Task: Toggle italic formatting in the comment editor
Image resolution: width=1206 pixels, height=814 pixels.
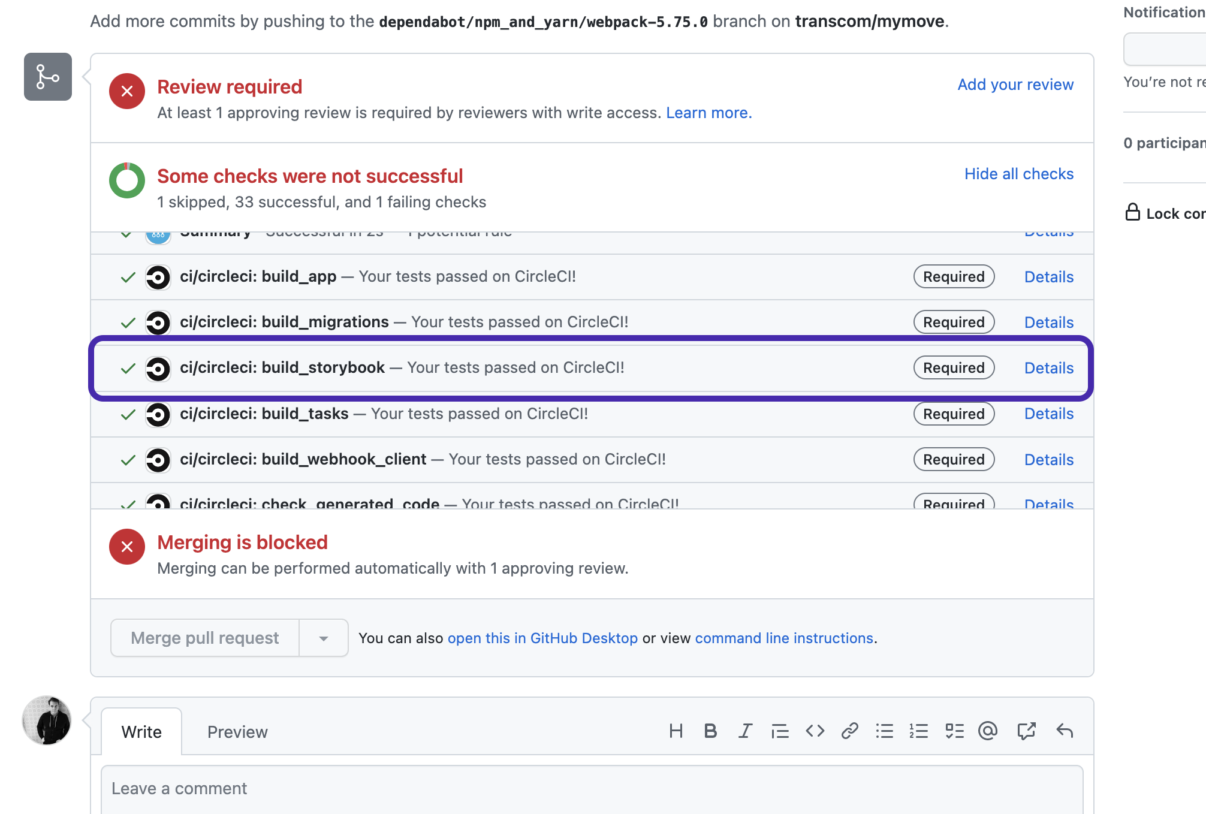Action: (x=745, y=731)
